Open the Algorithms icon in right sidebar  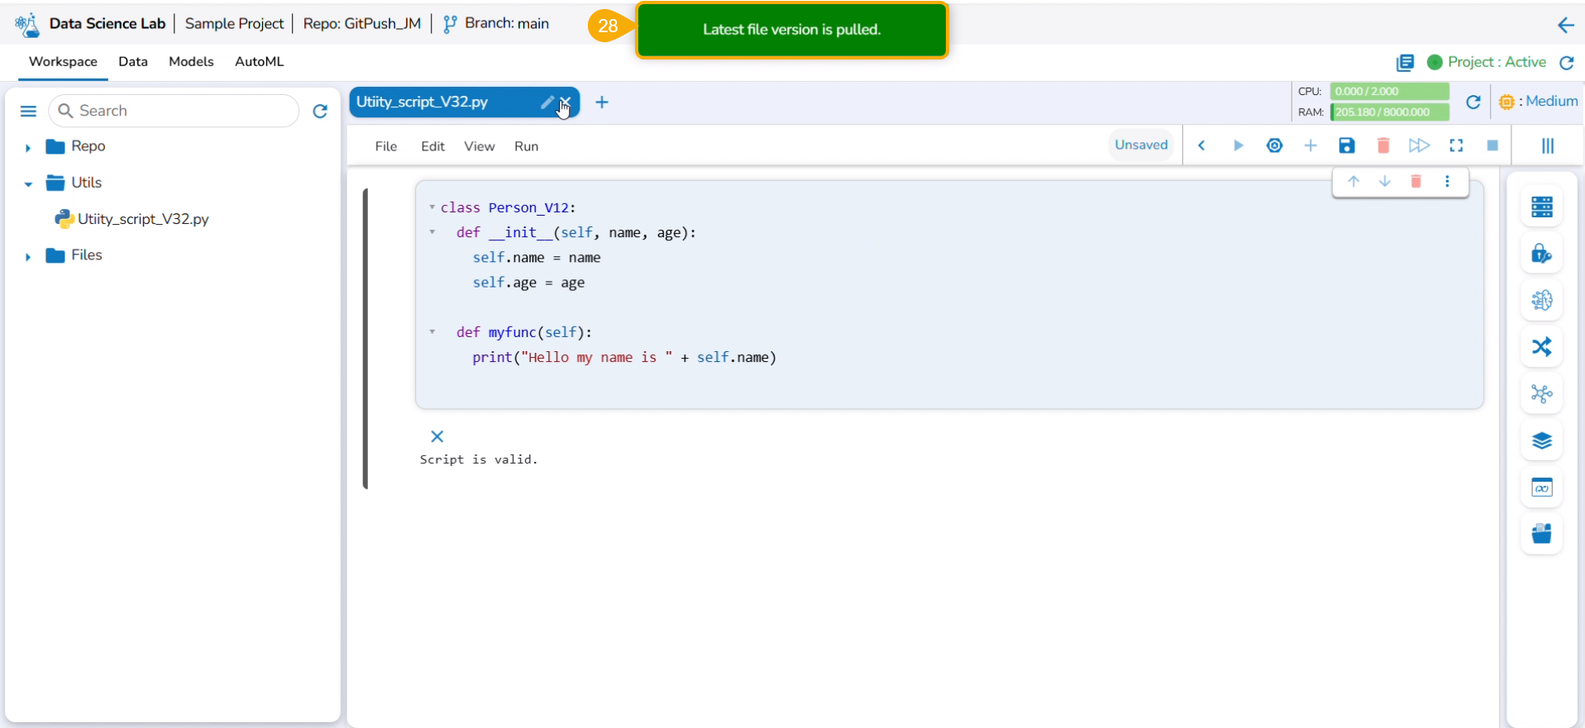1541,300
